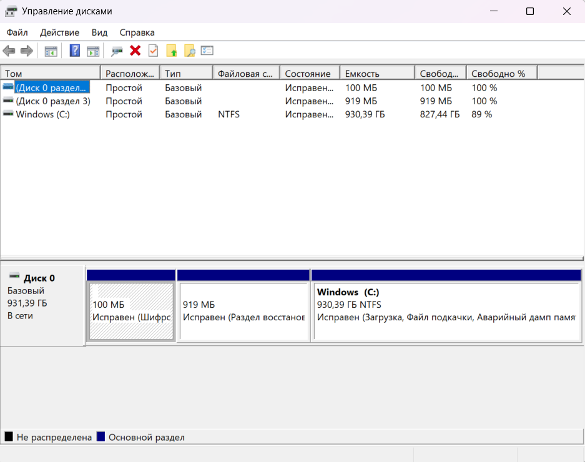This screenshot has height=462, width=585.
Task: Sort by the Состояние column header
Action: coord(310,73)
